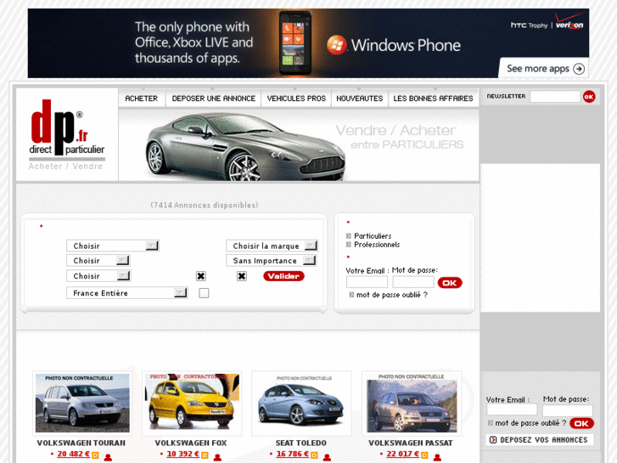Open the NOUVEAUTES menu
The height and width of the screenshot is (463, 617).
[x=360, y=99]
